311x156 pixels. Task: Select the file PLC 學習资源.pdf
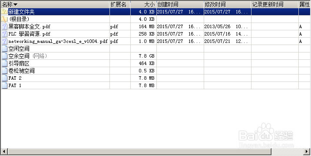[30, 34]
